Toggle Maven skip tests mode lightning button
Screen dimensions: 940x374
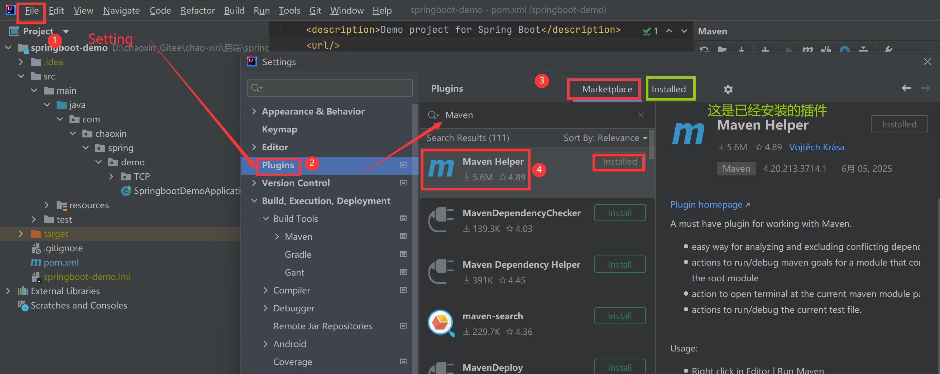point(844,49)
